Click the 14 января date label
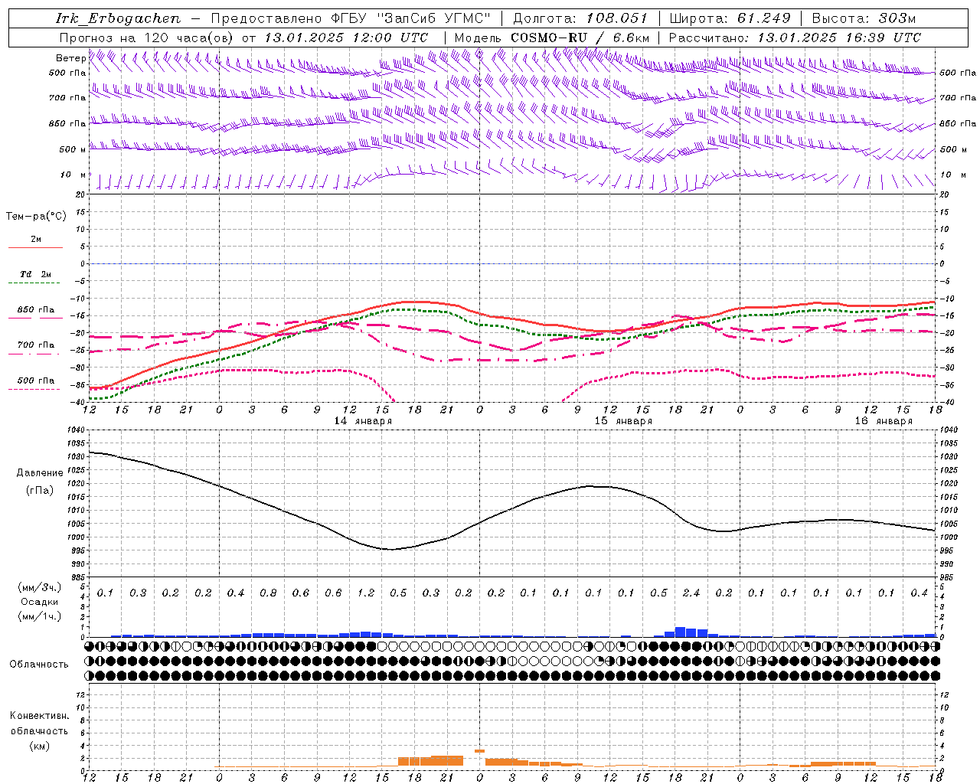 363,421
